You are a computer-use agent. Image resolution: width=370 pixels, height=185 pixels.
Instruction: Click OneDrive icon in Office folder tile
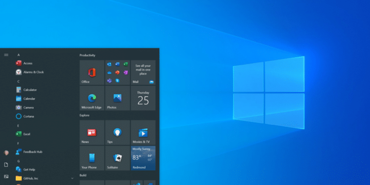(x=109, y=73)
